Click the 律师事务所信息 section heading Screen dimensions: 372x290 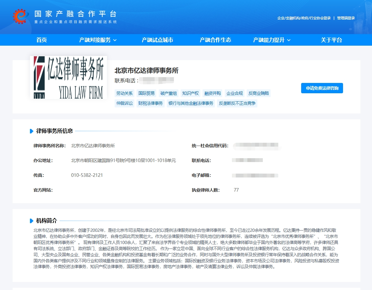click(x=54, y=131)
